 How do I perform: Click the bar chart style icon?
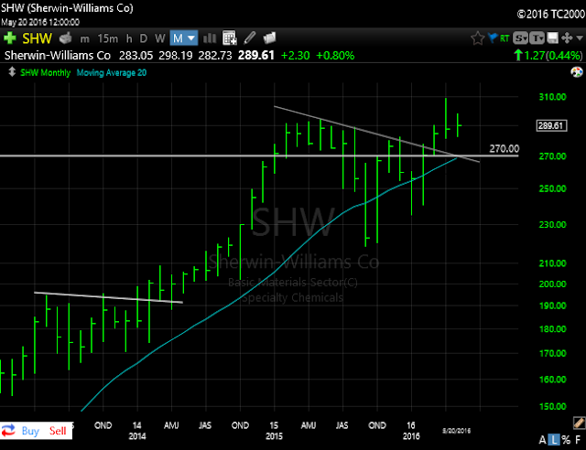(x=210, y=38)
